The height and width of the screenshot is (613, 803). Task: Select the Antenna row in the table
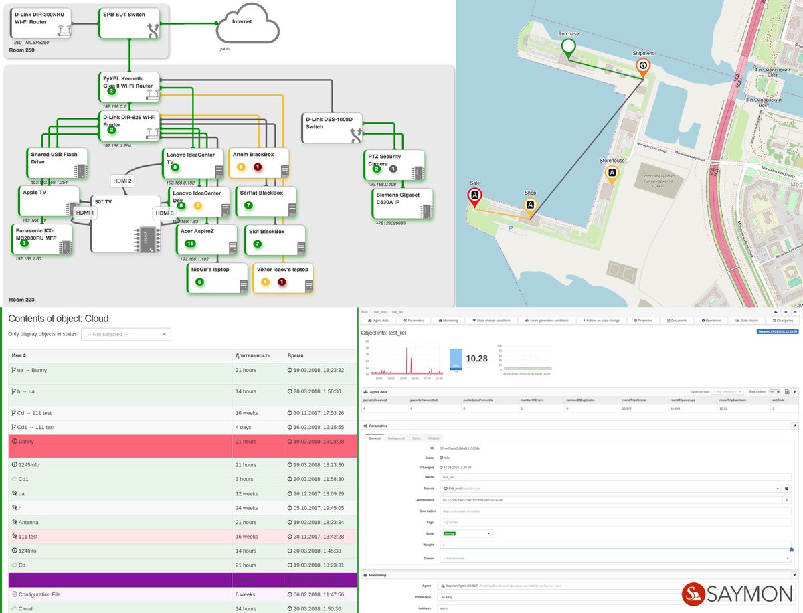[x=183, y=522]
